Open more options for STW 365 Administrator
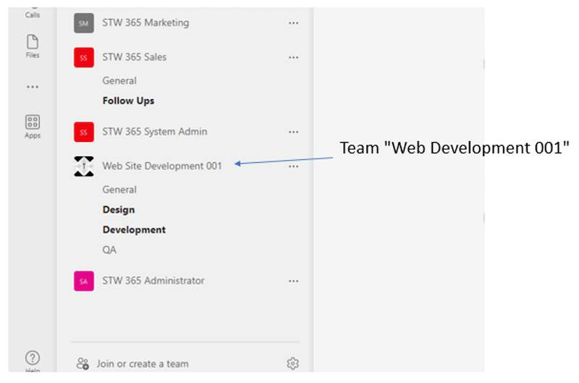 click(294, 281)
